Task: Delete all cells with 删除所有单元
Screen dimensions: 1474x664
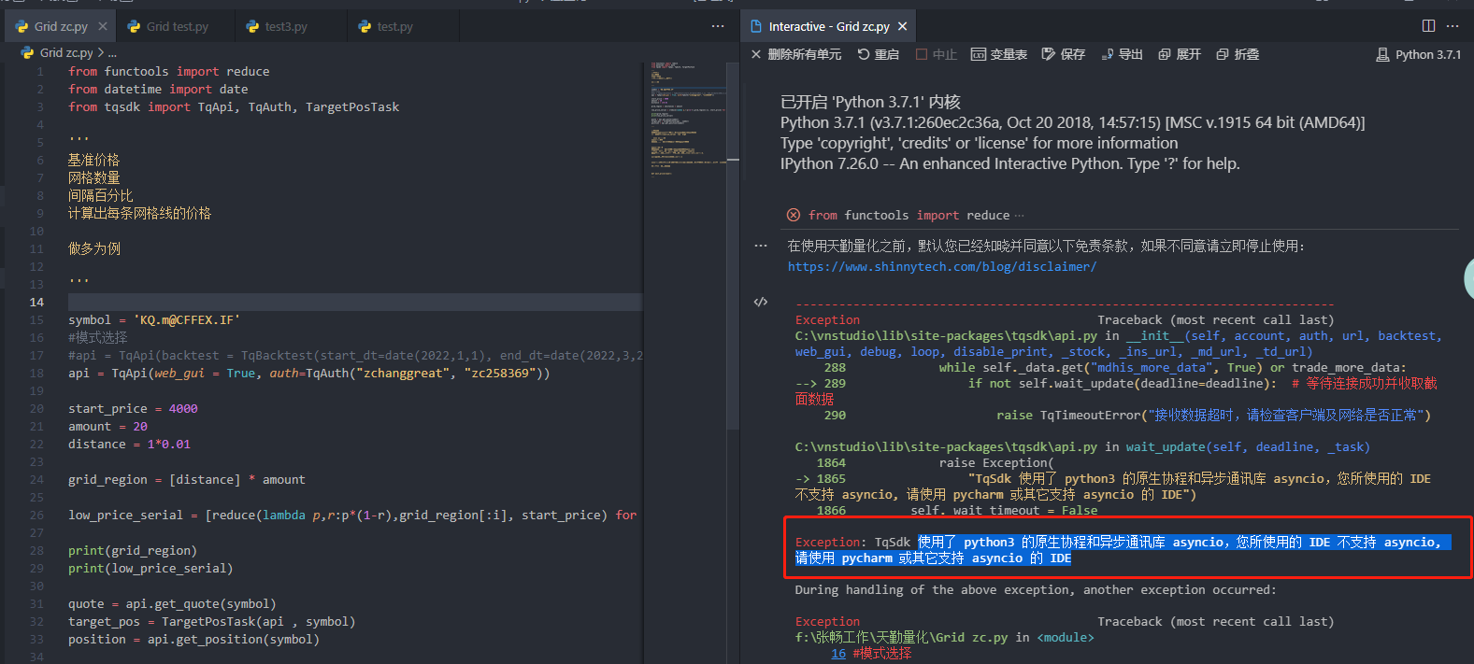Action: [796, 54]
